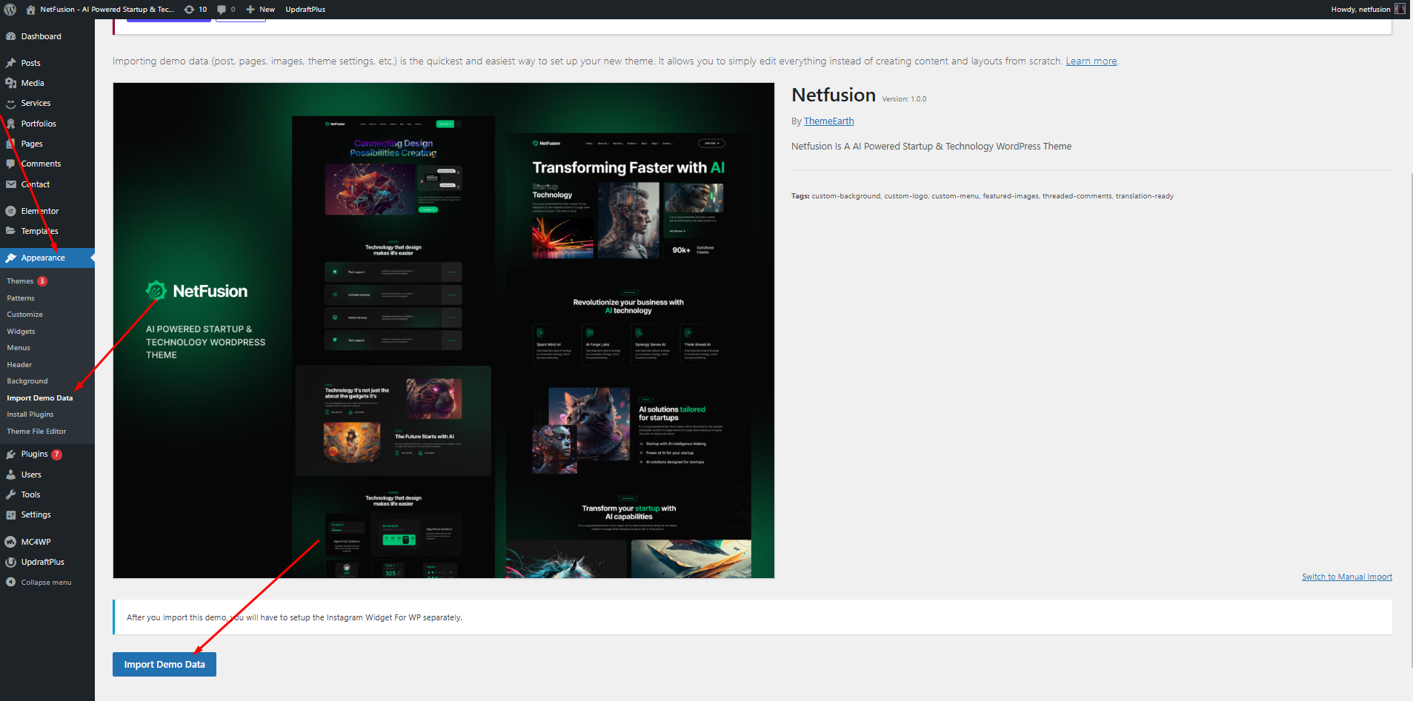The width and height of the screenshot is (1413, 701).
Task: Click the Appearance paintbrush icon
Action: (x=10, y=258)
